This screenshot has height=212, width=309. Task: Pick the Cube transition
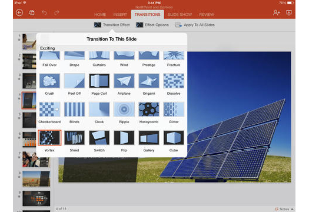tap(174, 141)
